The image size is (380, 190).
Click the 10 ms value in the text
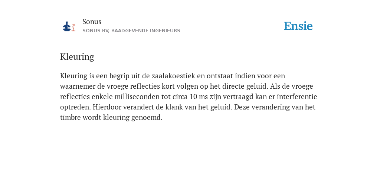[197, 97]
